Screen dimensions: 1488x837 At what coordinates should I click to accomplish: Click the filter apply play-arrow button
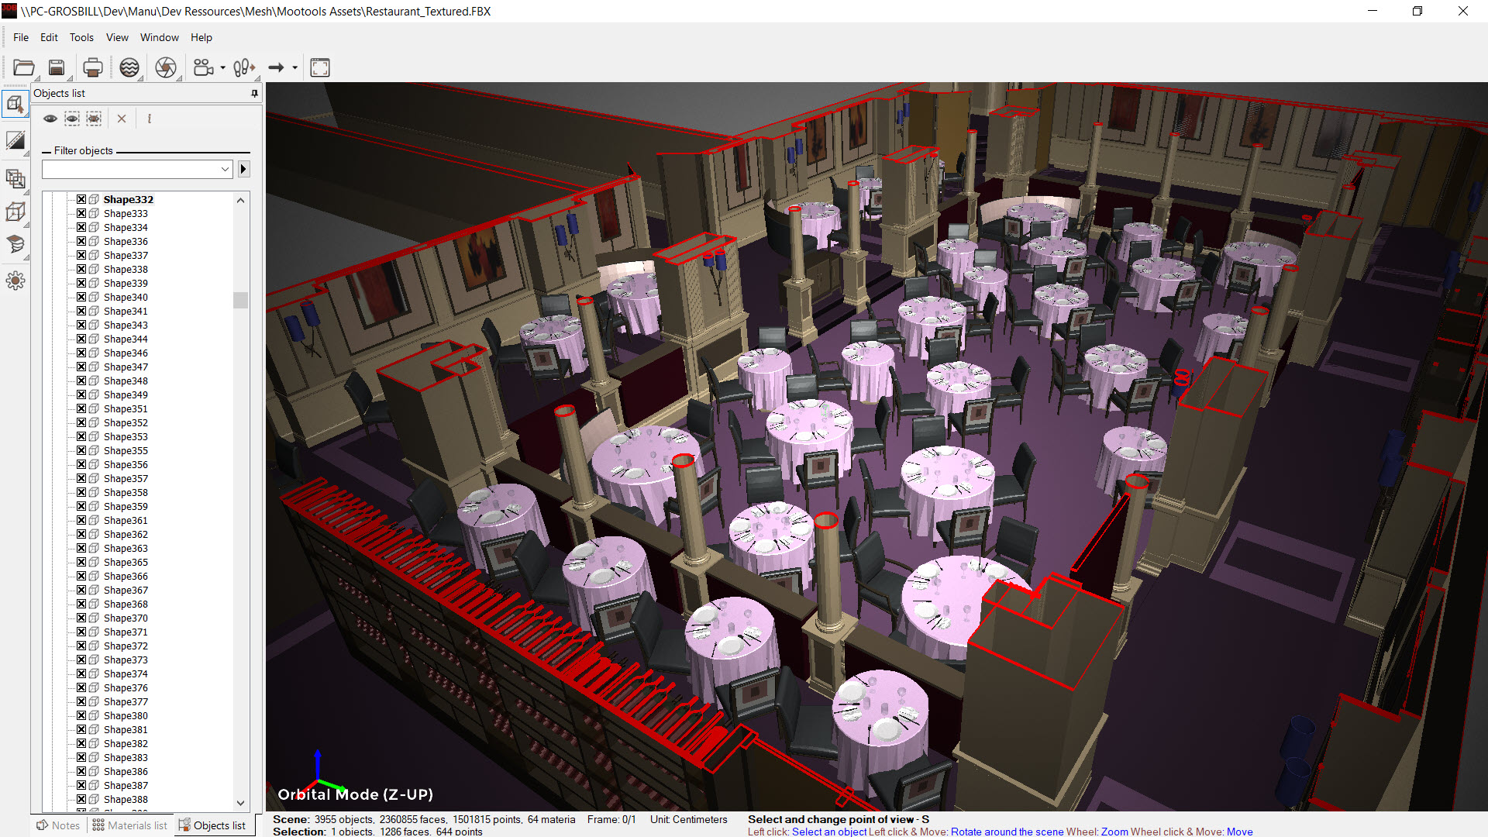pyautogui.click(x=243, y=170)
